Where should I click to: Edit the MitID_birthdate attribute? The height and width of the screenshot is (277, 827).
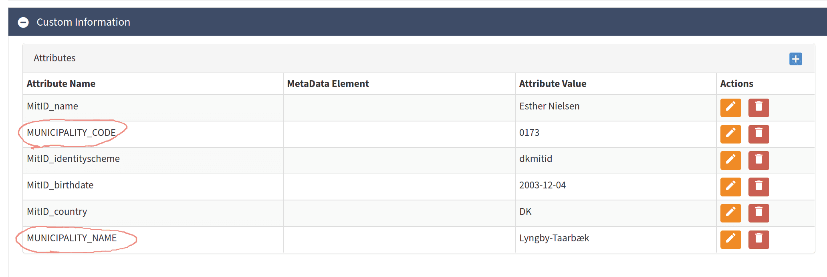click(730, 187)
